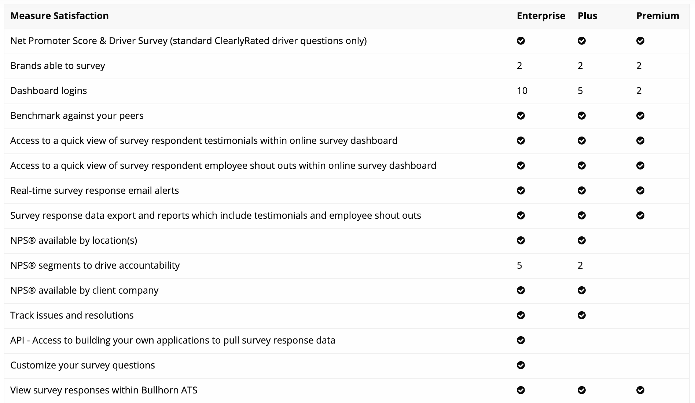Image resolution: width=695 pixels, height=403 pixels.
Task: Click Premium checkmark for View survey responses within Bullhorn ATS
Action: (640, 390)
